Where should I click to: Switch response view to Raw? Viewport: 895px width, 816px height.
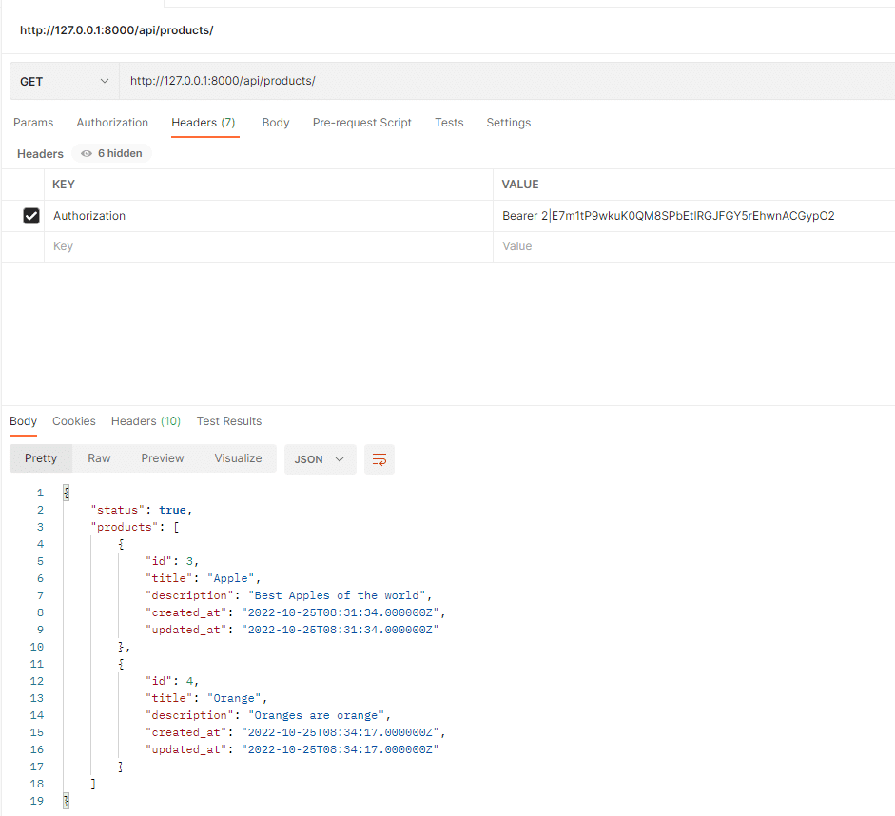99,458
